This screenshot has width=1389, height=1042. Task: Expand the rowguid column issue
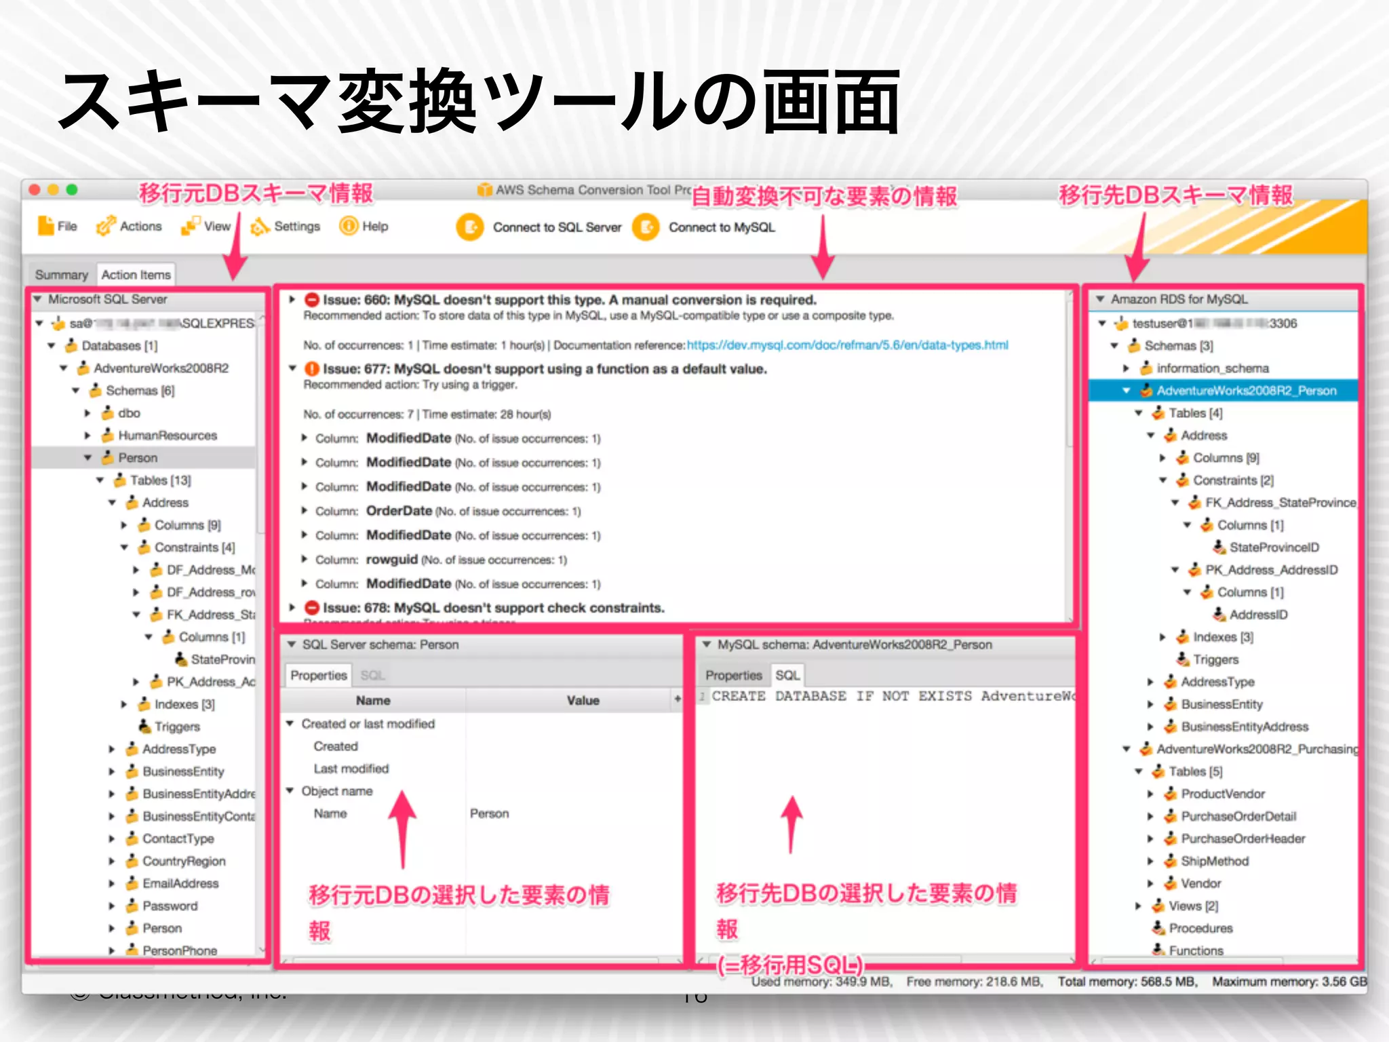coord(305,559)
